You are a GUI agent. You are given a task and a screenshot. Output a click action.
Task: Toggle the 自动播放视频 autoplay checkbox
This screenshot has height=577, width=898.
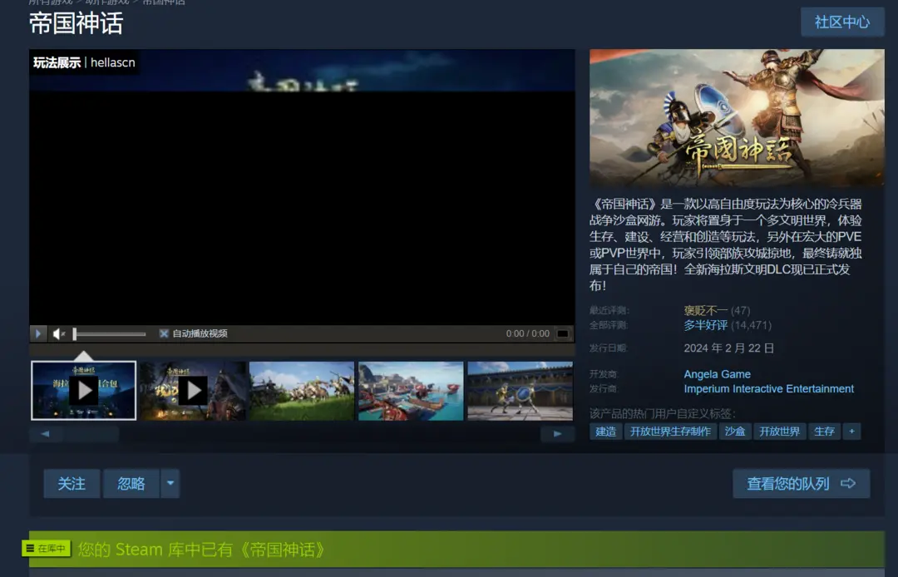coord(164,333)
